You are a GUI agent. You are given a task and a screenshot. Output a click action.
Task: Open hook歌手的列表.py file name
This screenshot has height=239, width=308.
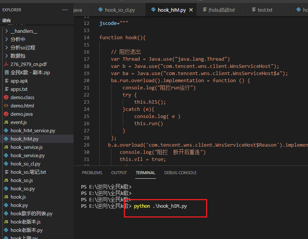(31, 213)
